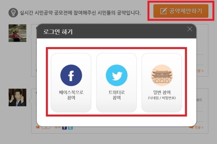Click the small Twitter share icon below the dialog

pyautogui.click(x=71, y=128)
